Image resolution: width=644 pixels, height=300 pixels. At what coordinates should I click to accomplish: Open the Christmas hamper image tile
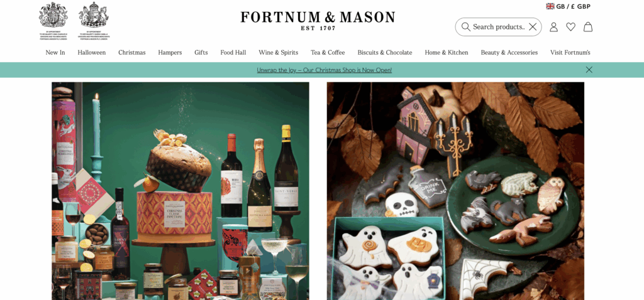coord(180,191)
